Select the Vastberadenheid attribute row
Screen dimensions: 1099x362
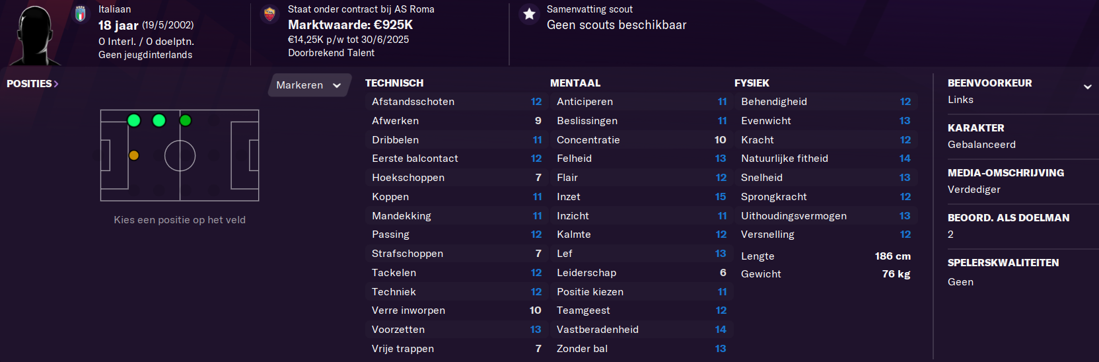641,330
